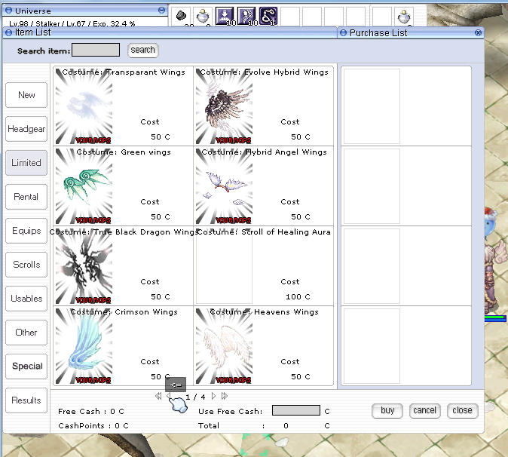Screen dimensions: 508x457
Task: Open the Scrolls category tab
Action: [x=26, y=265]
